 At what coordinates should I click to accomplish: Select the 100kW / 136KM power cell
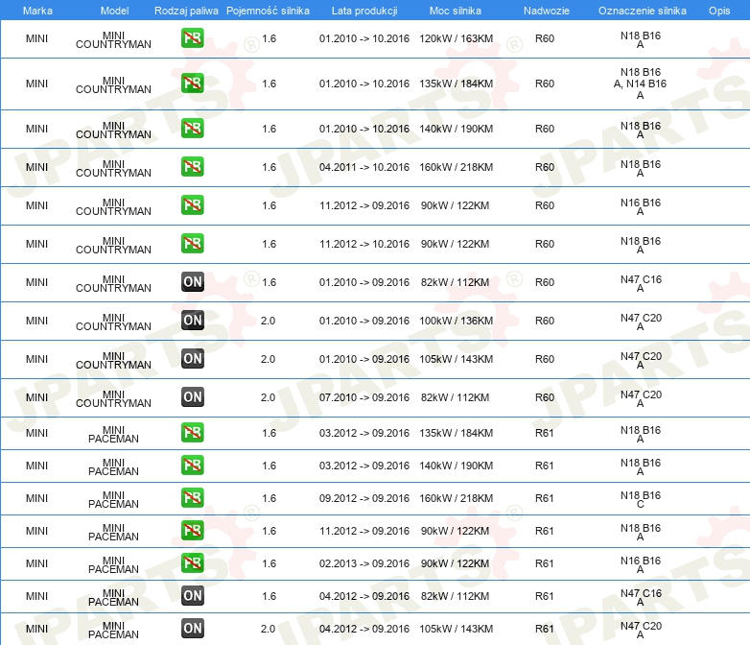(x=456, y=321)
